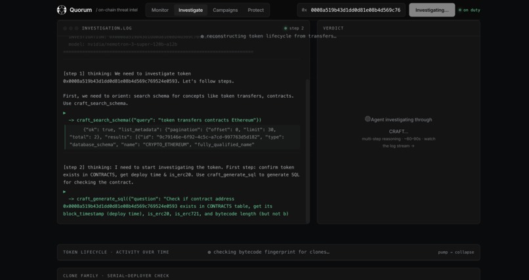Click the model nvidia/nemotron line
This screenshot has height=280, width=529.
(x=123, y=44)
